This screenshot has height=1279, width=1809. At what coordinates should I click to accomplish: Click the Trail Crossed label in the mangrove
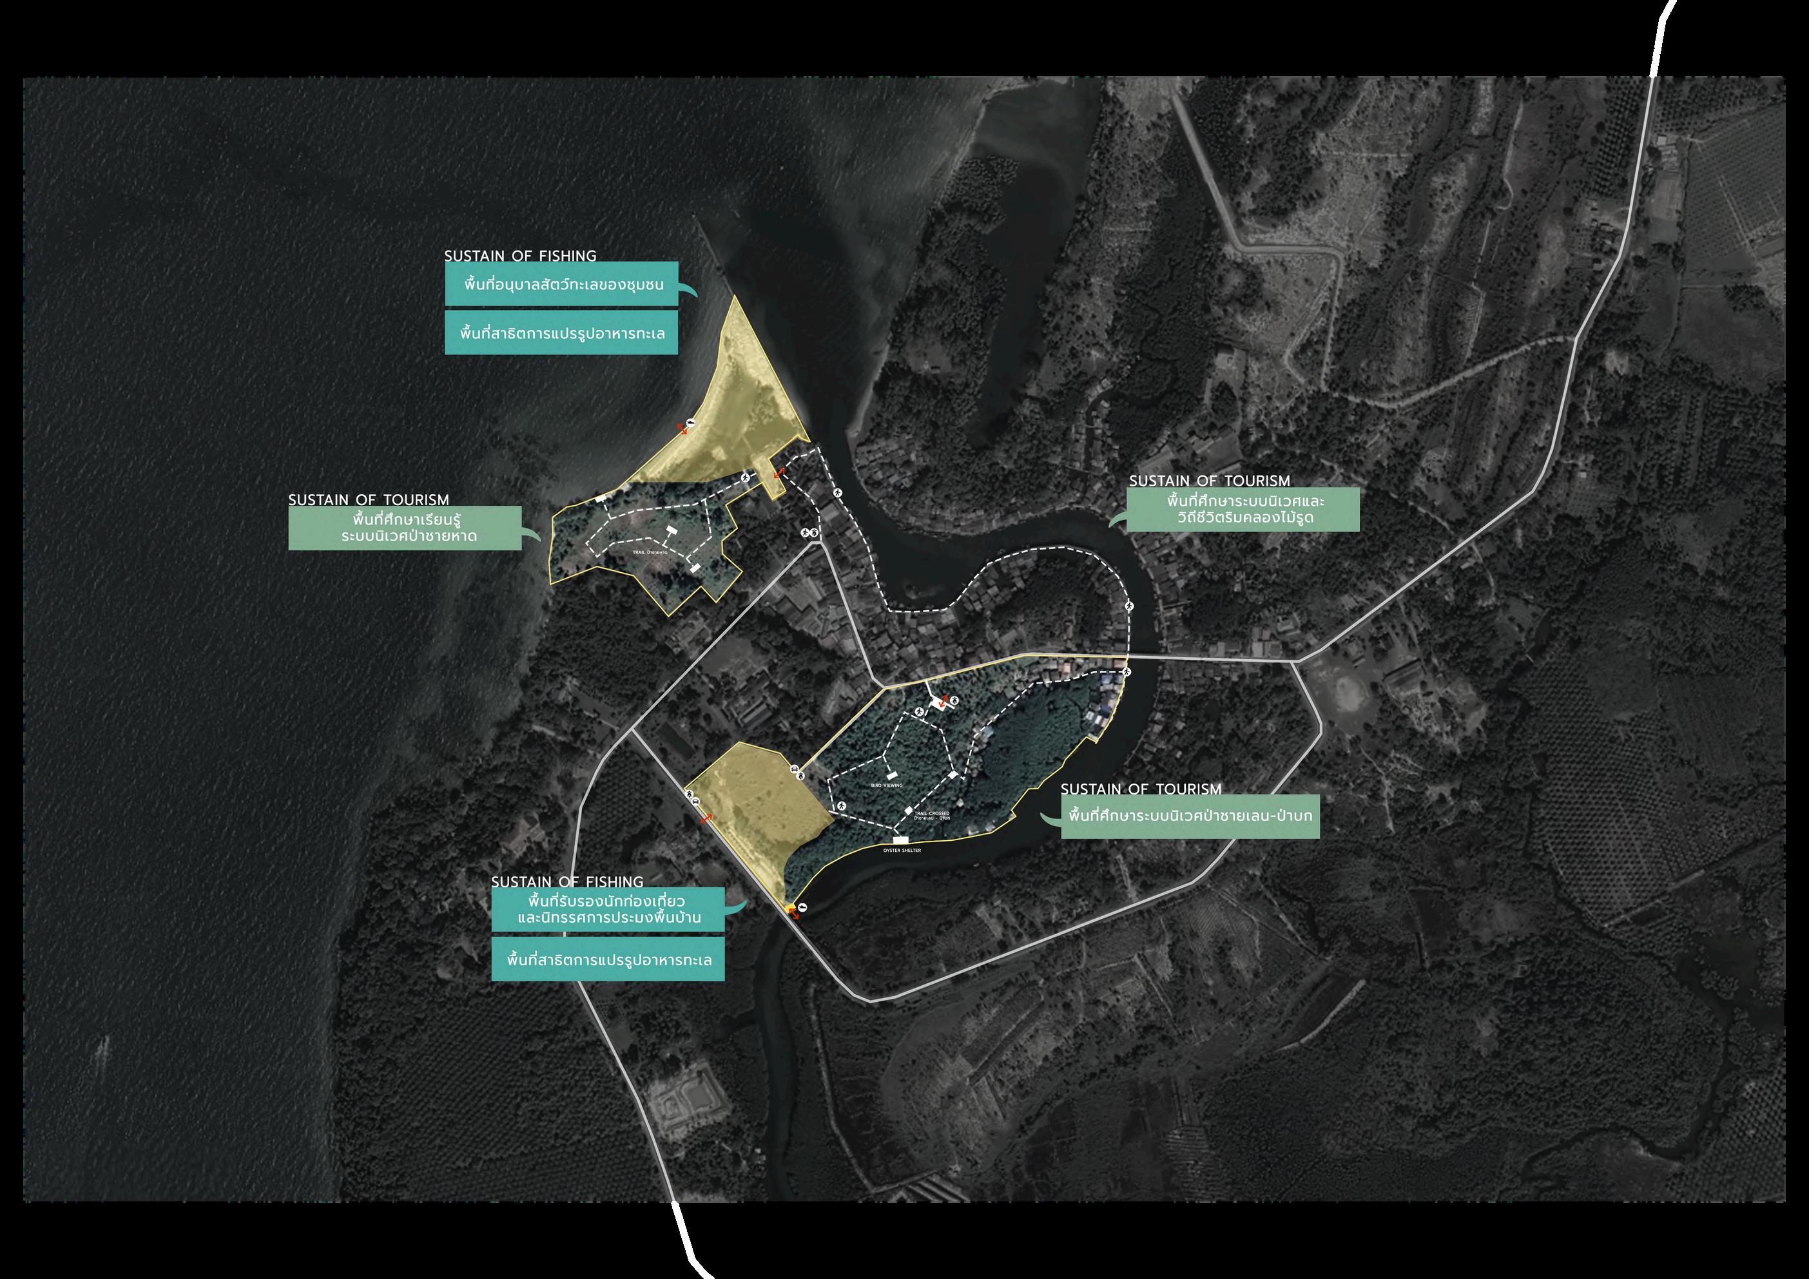pos(932,814)
